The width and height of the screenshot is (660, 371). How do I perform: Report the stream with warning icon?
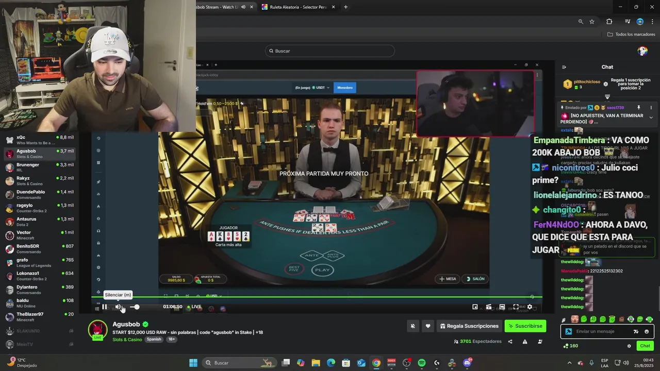click(x=525, y=342)
